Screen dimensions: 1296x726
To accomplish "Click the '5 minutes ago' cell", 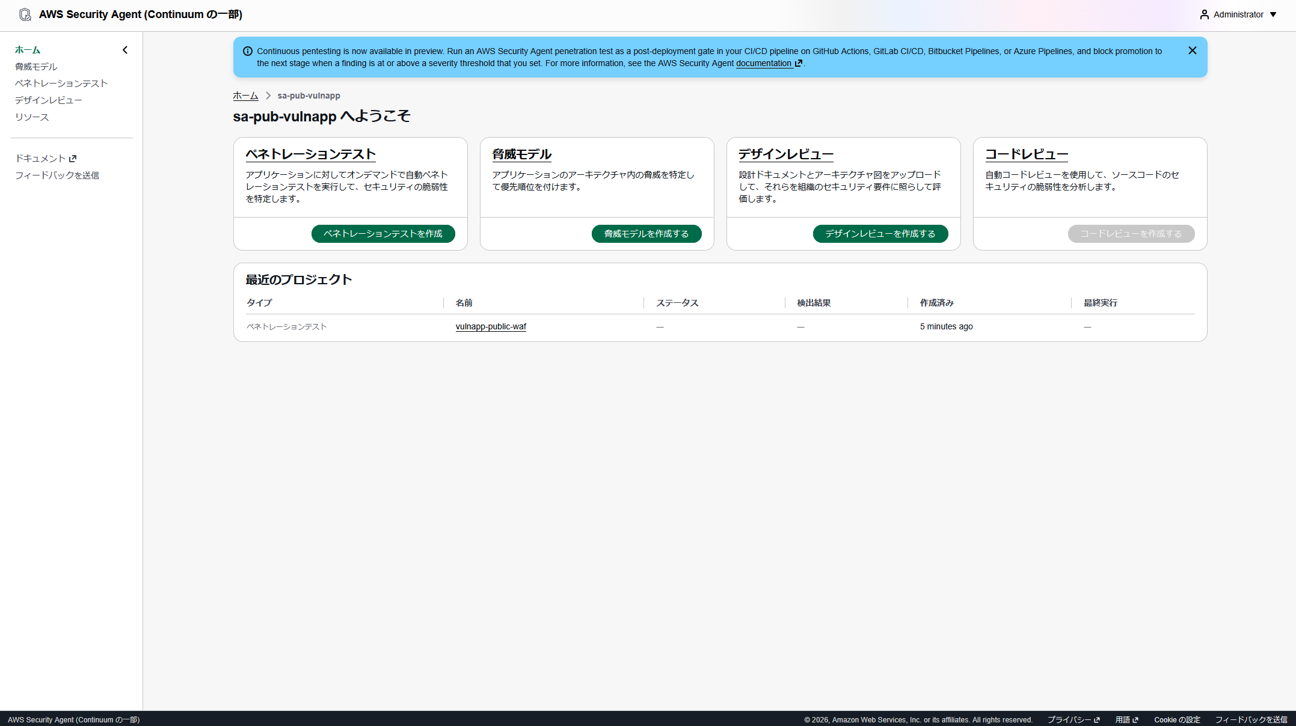I will point(946,327).
